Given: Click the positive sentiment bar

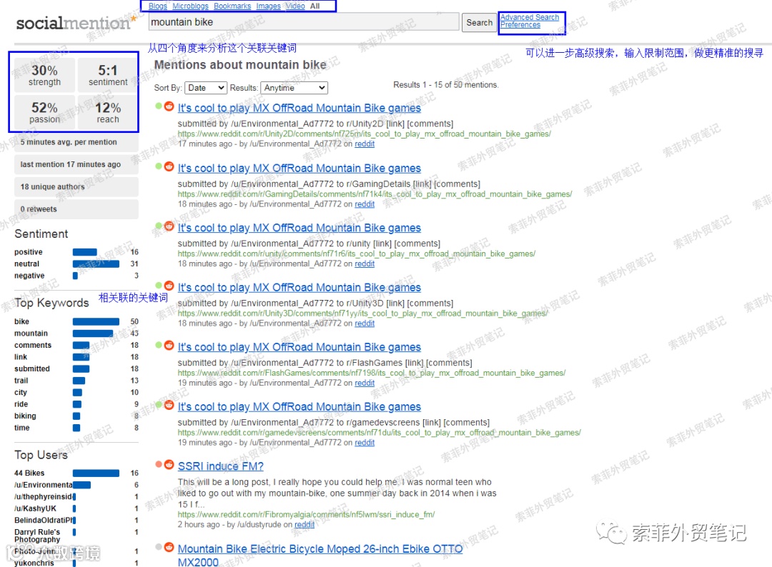Looking at the screenshot, I should (84, 252).
